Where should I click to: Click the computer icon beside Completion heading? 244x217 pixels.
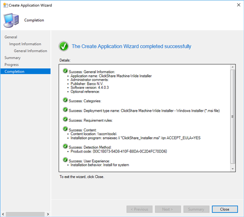point(11,20)
